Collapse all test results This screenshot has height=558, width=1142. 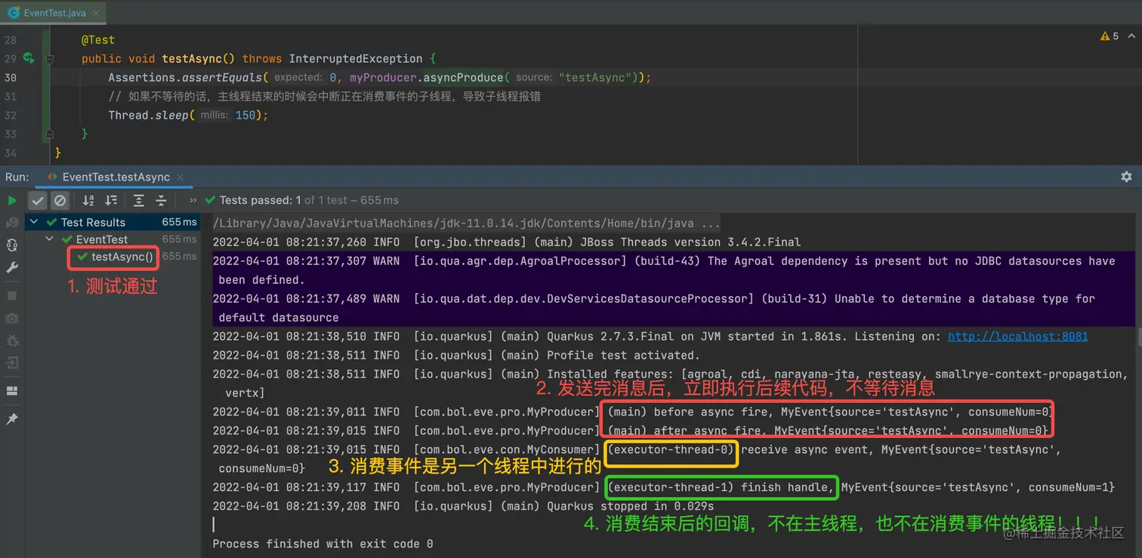pos(161,200)
